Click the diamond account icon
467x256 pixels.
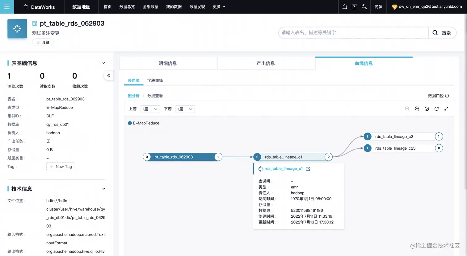click(394, 7)
